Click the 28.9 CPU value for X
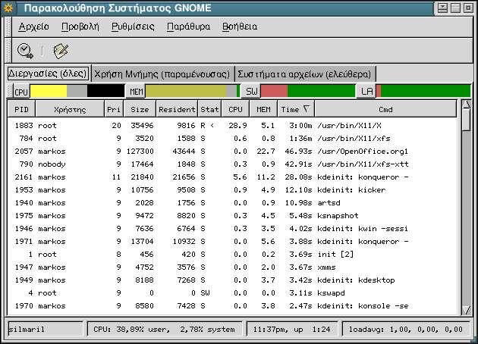Image resolution: width=478 pixels, height=344 pixels. [x=237, y=126]
